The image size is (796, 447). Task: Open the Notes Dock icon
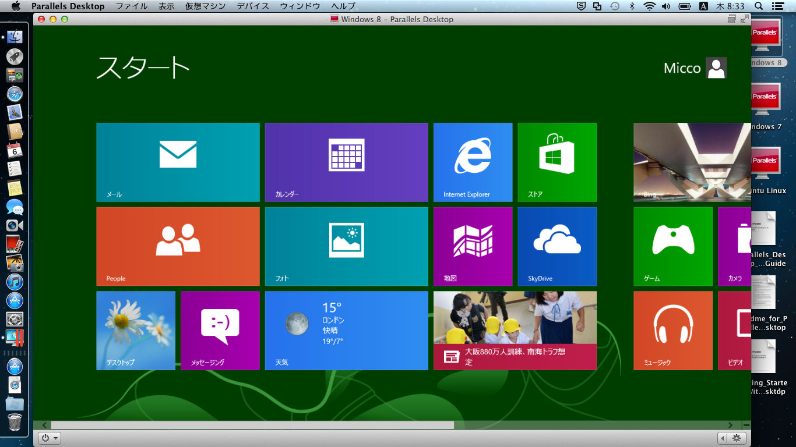[x=15, y=188]
